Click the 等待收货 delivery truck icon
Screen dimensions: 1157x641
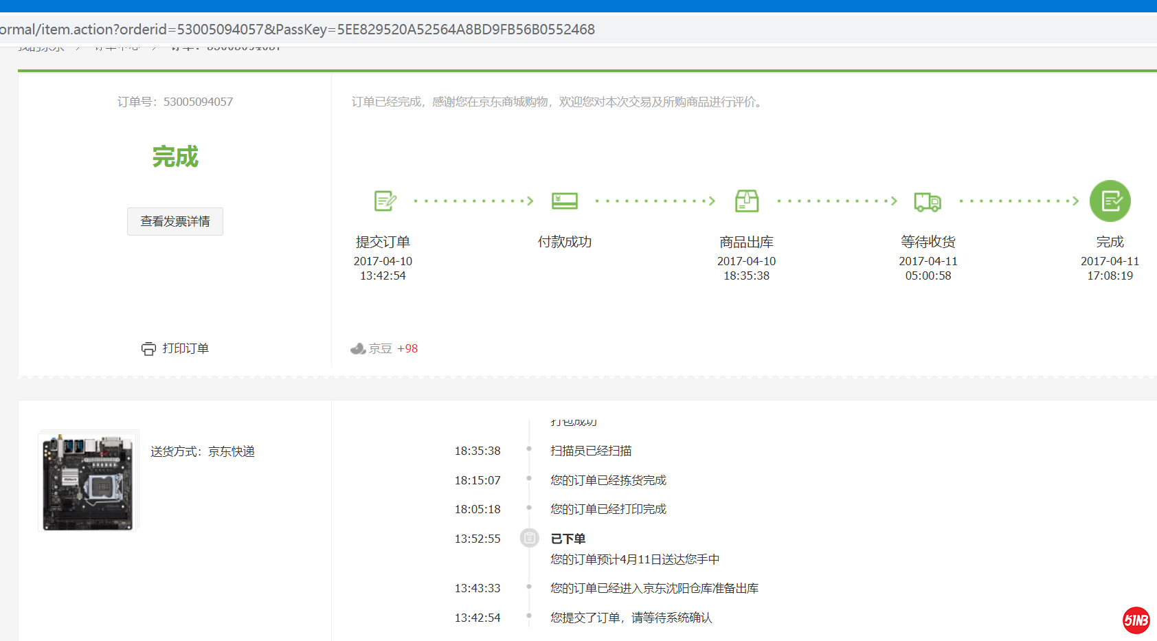click(928, 201)
